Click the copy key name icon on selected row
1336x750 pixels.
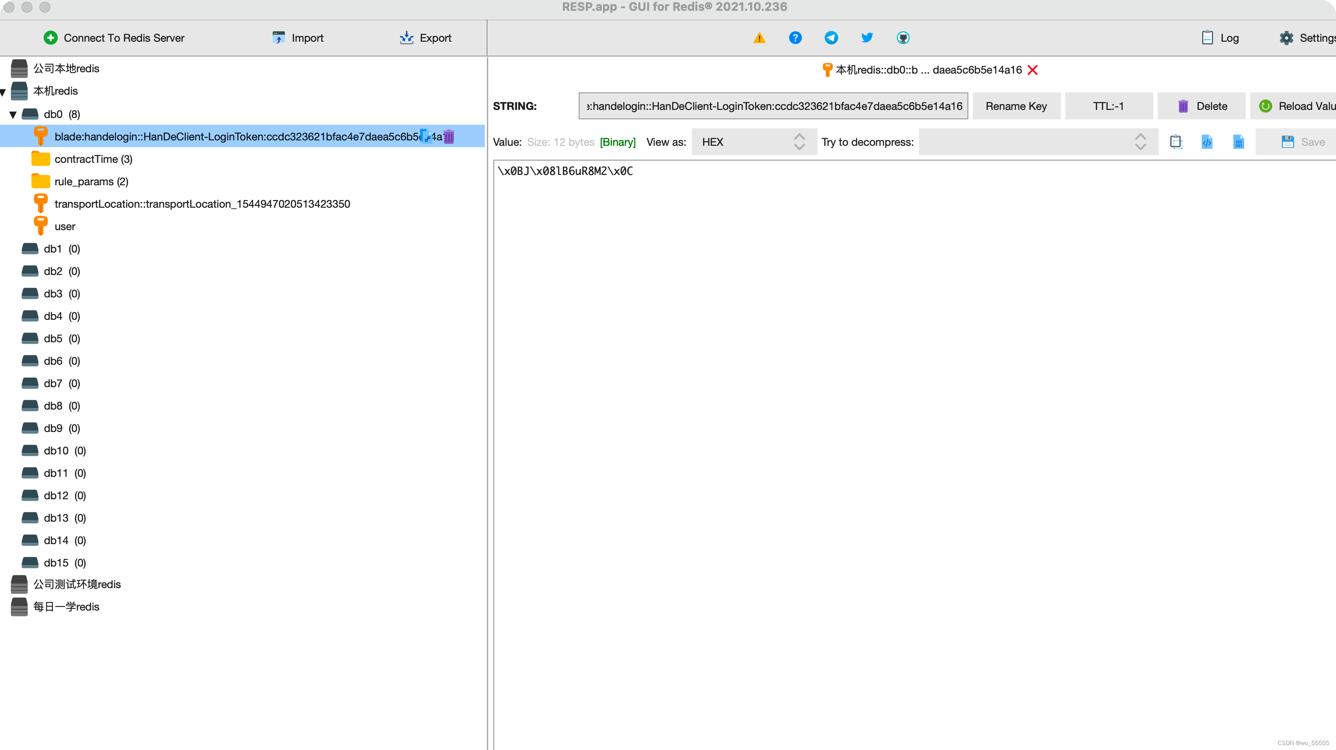[x=426, y=137]
